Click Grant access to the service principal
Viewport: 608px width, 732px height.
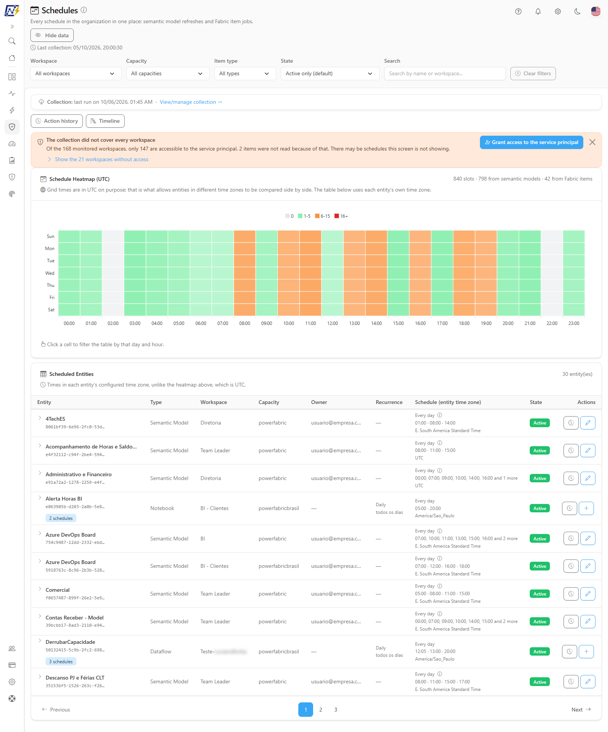point(531,143)
